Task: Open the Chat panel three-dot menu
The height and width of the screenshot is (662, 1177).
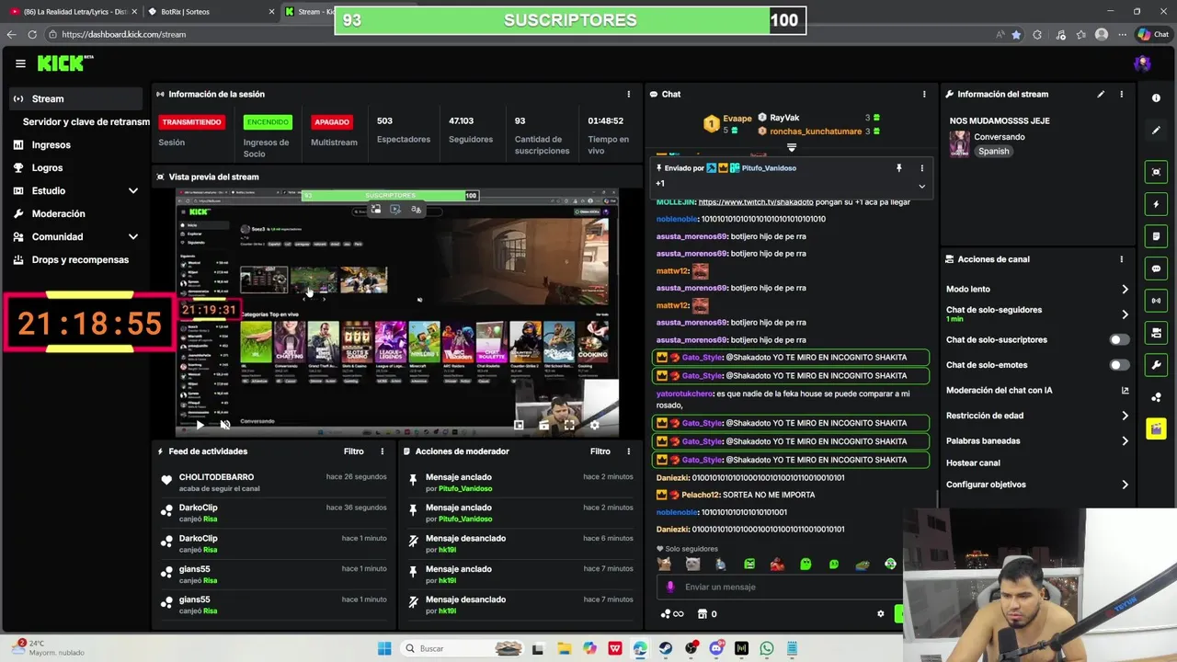Action: [x=924, y=94]
